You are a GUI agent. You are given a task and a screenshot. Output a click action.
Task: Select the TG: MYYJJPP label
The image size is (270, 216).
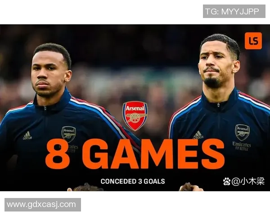coord(234,11)
